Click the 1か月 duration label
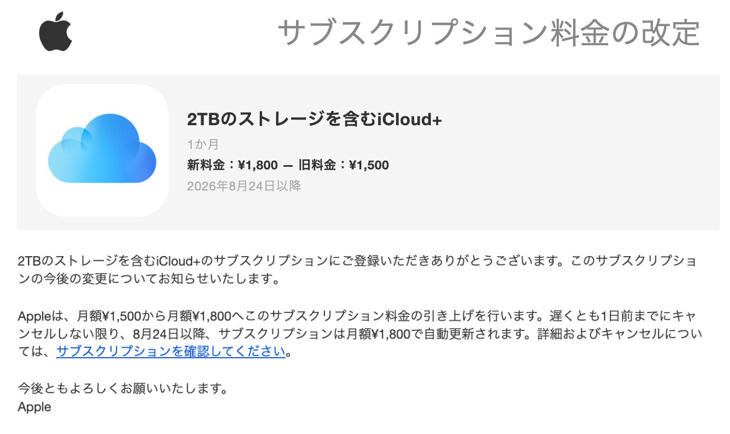 pyautogui.click(x=203, y=144)
